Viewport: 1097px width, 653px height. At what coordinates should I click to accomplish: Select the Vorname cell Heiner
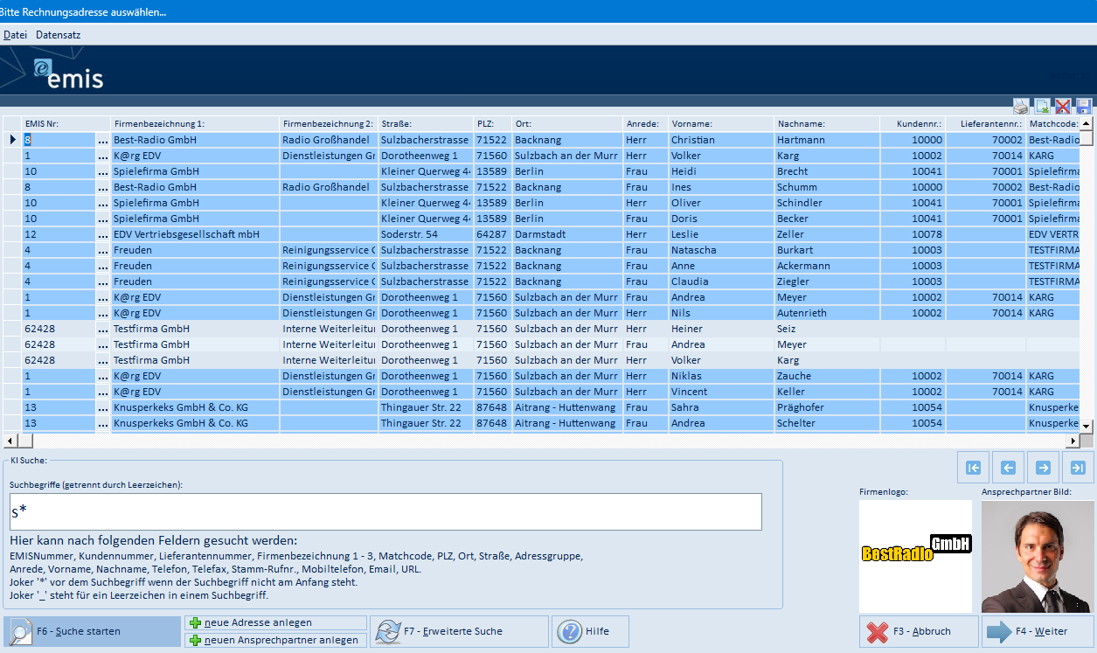tap(721, 329)
